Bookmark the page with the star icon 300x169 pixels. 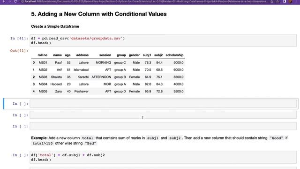point(277,1)
